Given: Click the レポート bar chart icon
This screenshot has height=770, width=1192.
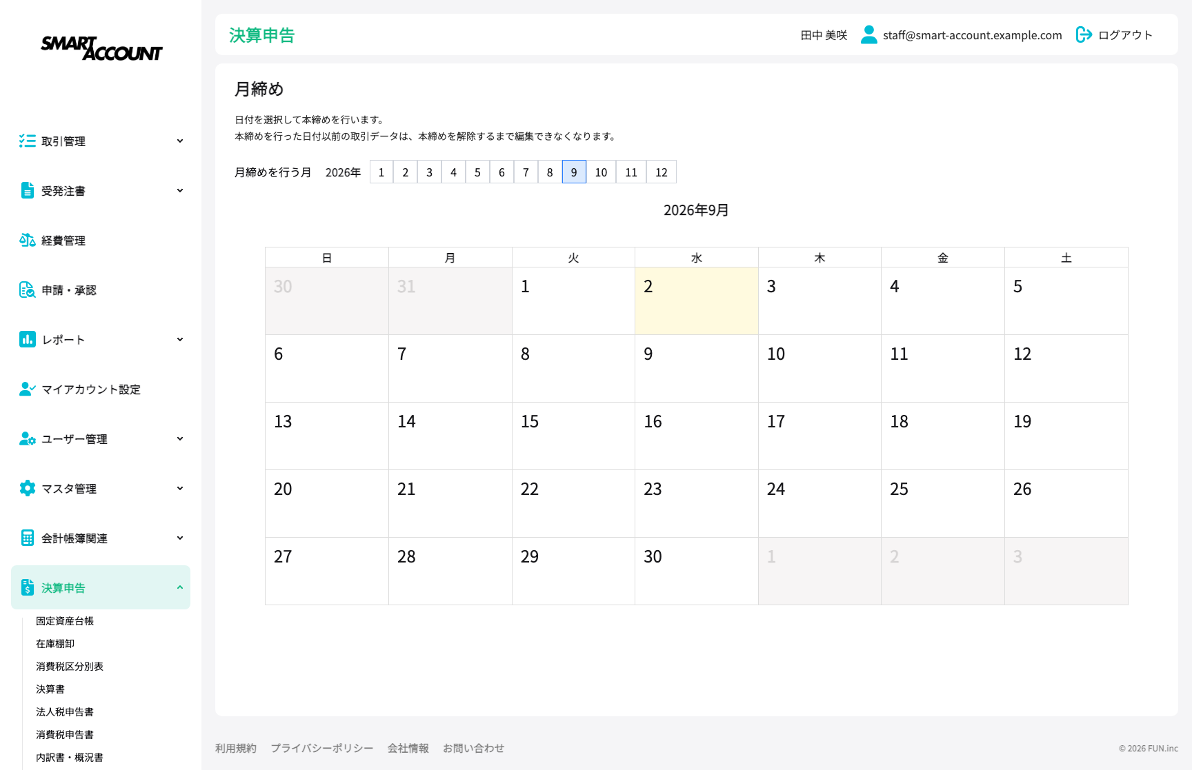Looking at the screenshot, I should pos(28,340).
